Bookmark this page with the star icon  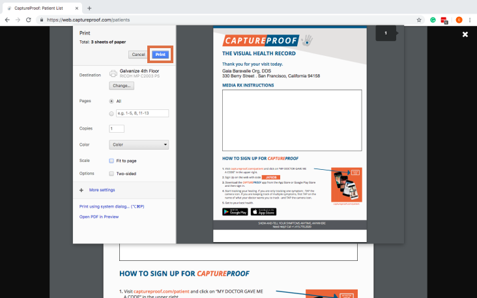pyautogui.click(x=419, y=20)
